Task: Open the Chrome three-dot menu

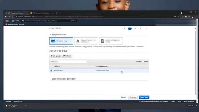Action: pyautogui.click(x=196, y=16)
